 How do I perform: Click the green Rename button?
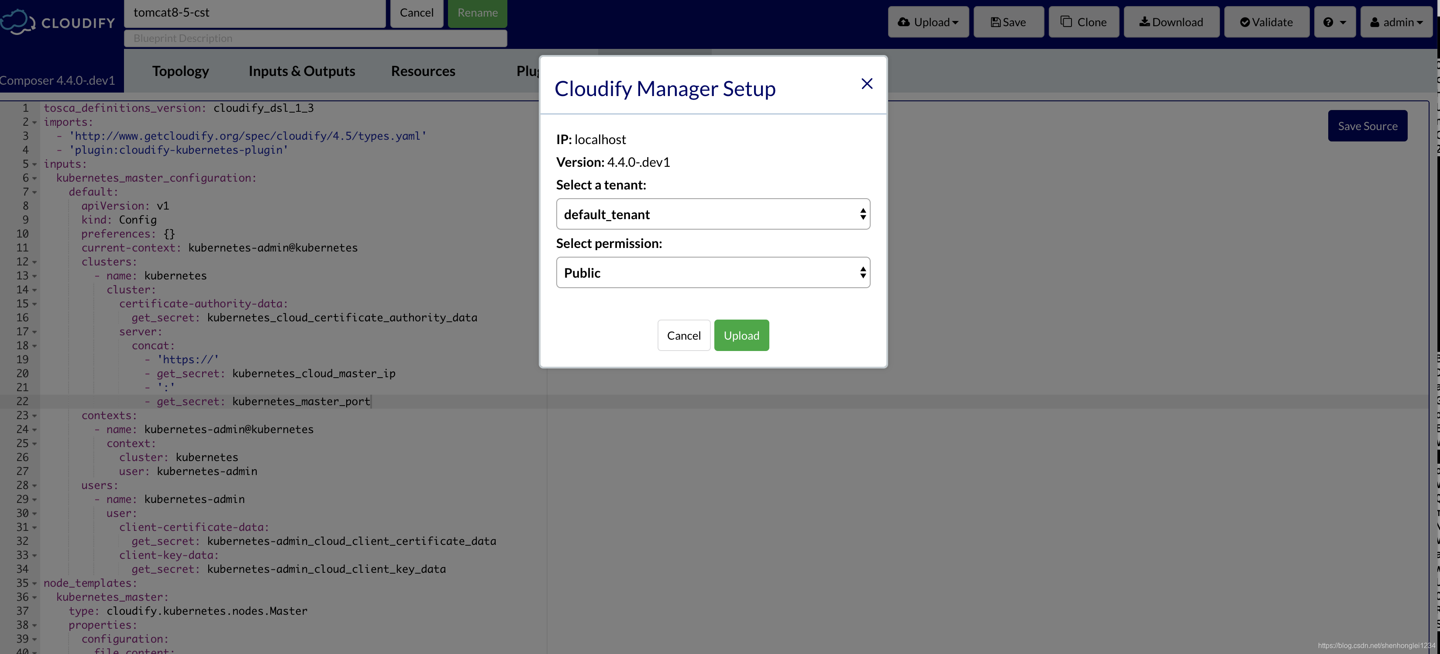click(x=477, y=13)
